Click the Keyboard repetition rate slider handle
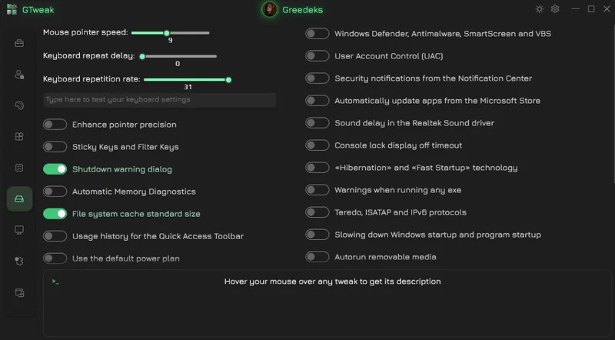Image resolution: width=615 pixels, height=340 pixels. pos(228,80)
